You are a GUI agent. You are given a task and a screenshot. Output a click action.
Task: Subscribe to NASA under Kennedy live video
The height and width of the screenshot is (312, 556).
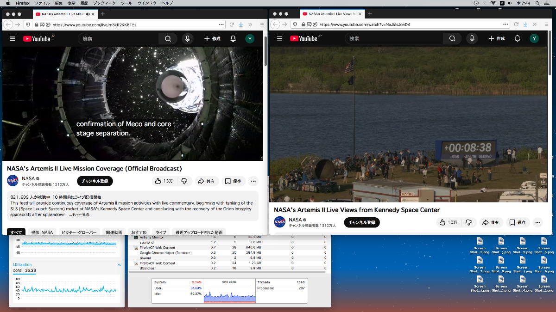(x=361, y=222)
